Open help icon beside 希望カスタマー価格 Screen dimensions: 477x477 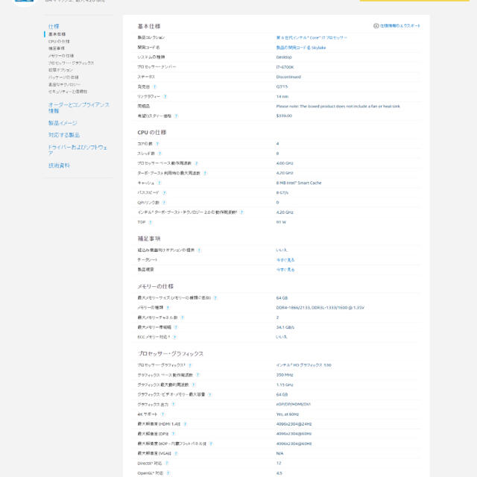176,116
